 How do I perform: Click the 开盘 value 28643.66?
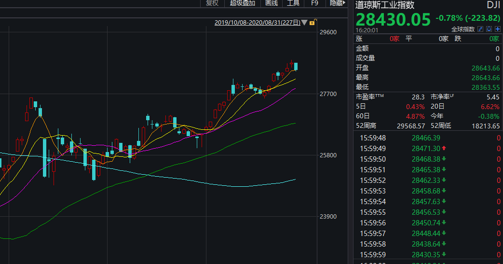(486, 68)
